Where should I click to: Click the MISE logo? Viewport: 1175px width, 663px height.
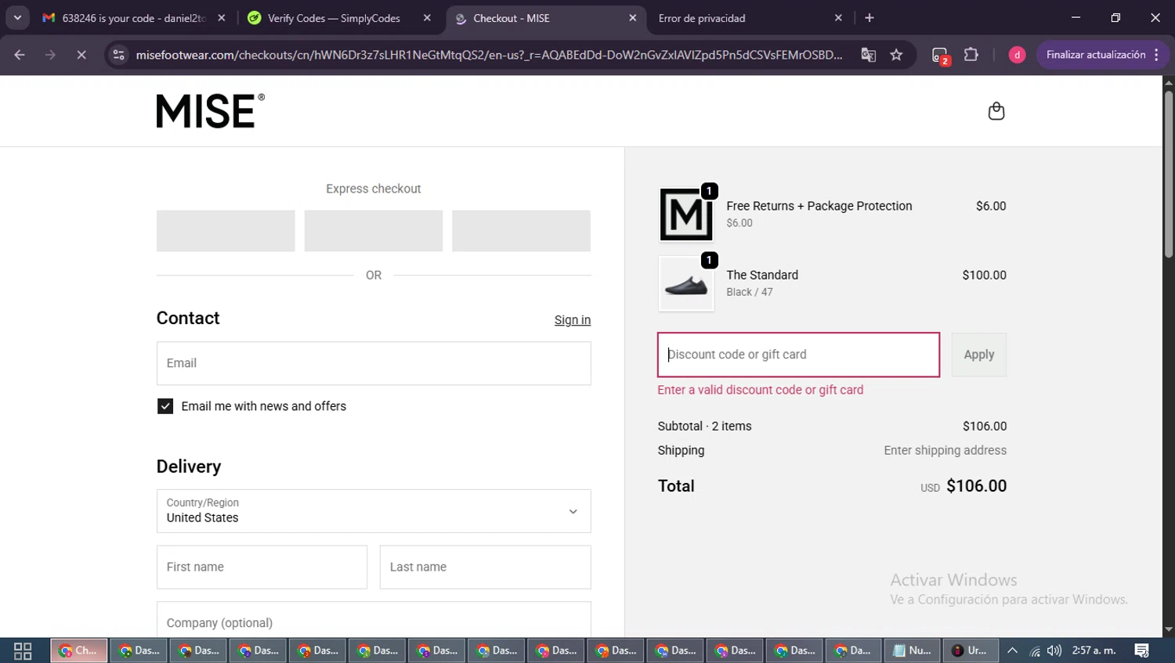210,111
